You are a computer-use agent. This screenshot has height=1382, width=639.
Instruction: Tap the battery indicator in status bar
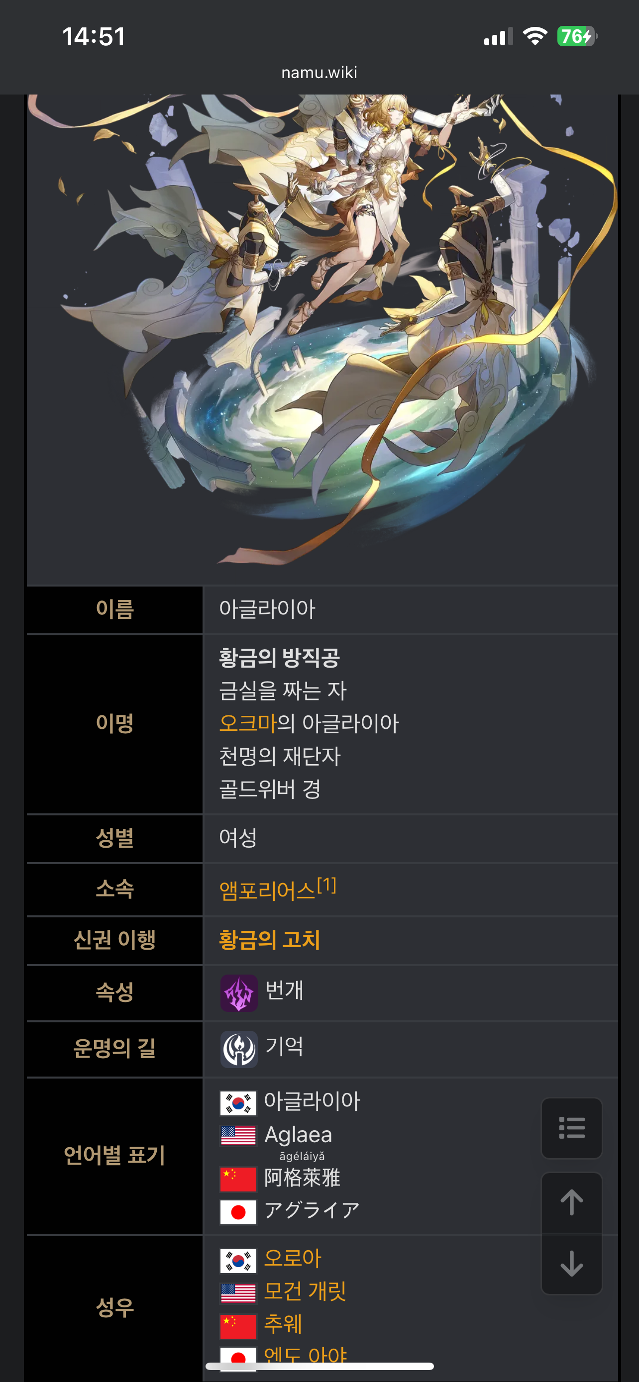click(577, 36)
